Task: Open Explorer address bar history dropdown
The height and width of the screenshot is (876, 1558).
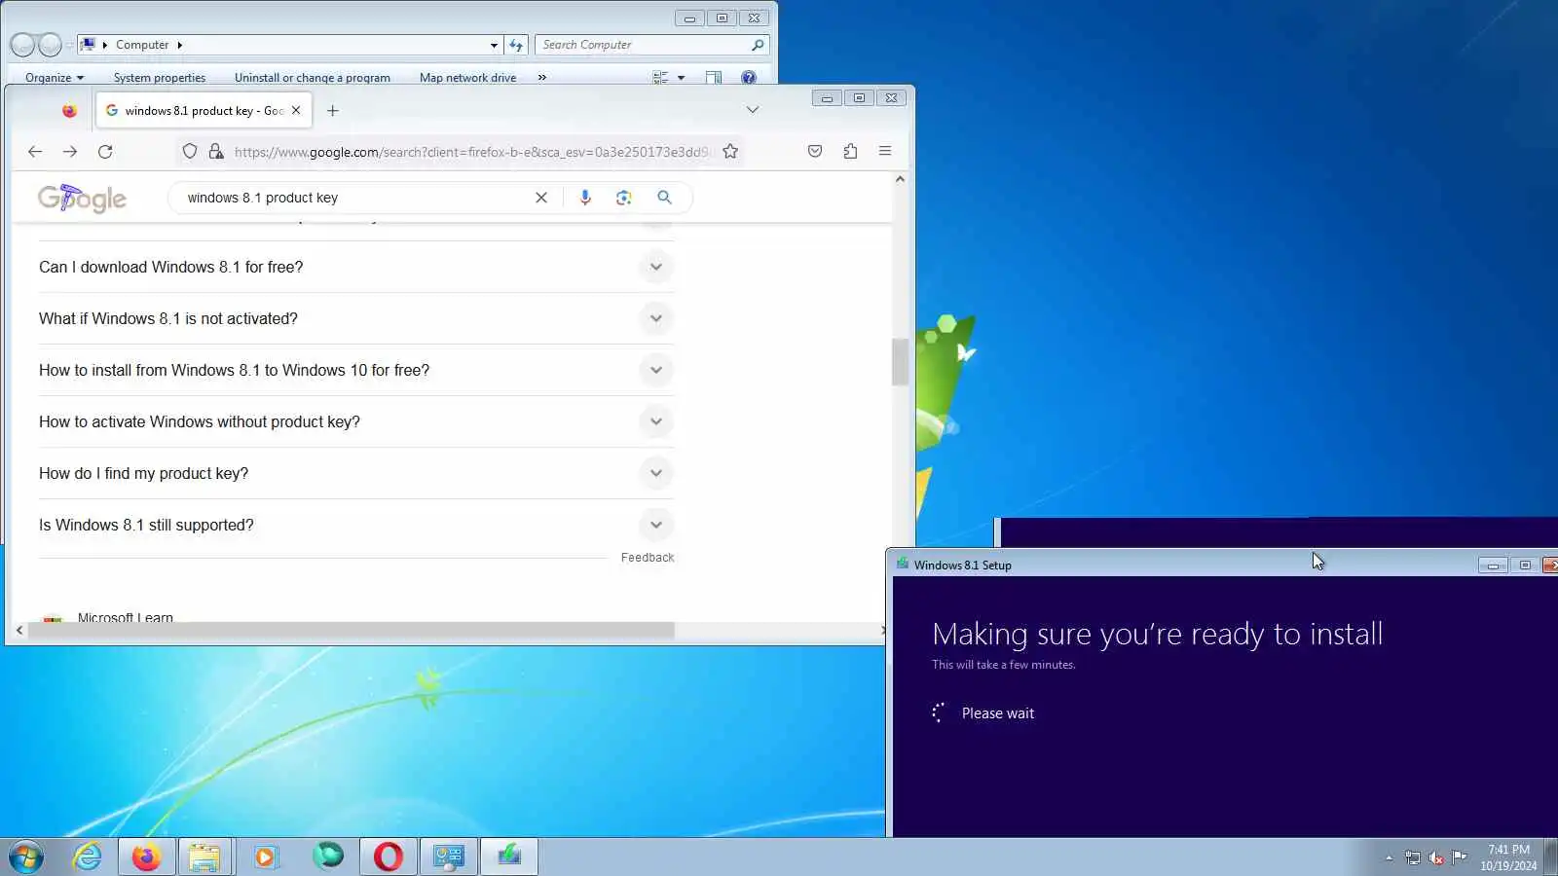Action: (494, 45)
